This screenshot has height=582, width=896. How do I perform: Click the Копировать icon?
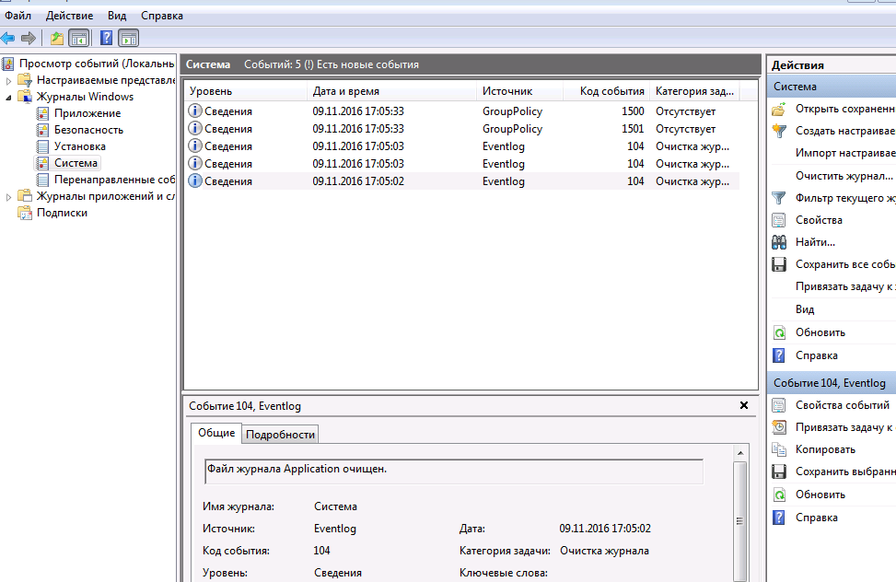(x=779, y=449)
